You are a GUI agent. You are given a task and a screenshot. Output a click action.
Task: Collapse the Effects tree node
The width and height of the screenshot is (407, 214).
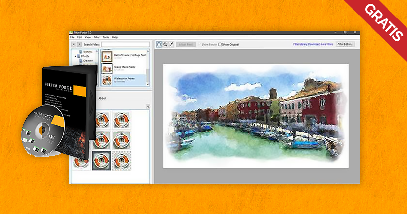pyautogui.click(x=75, y=56)
